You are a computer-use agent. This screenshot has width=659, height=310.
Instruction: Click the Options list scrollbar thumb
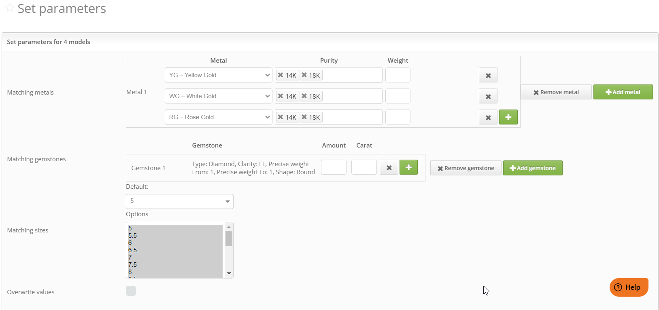pos(229,238)
